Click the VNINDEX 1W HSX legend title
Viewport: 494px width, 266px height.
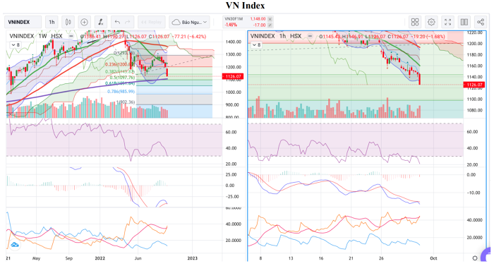(36, 36)
